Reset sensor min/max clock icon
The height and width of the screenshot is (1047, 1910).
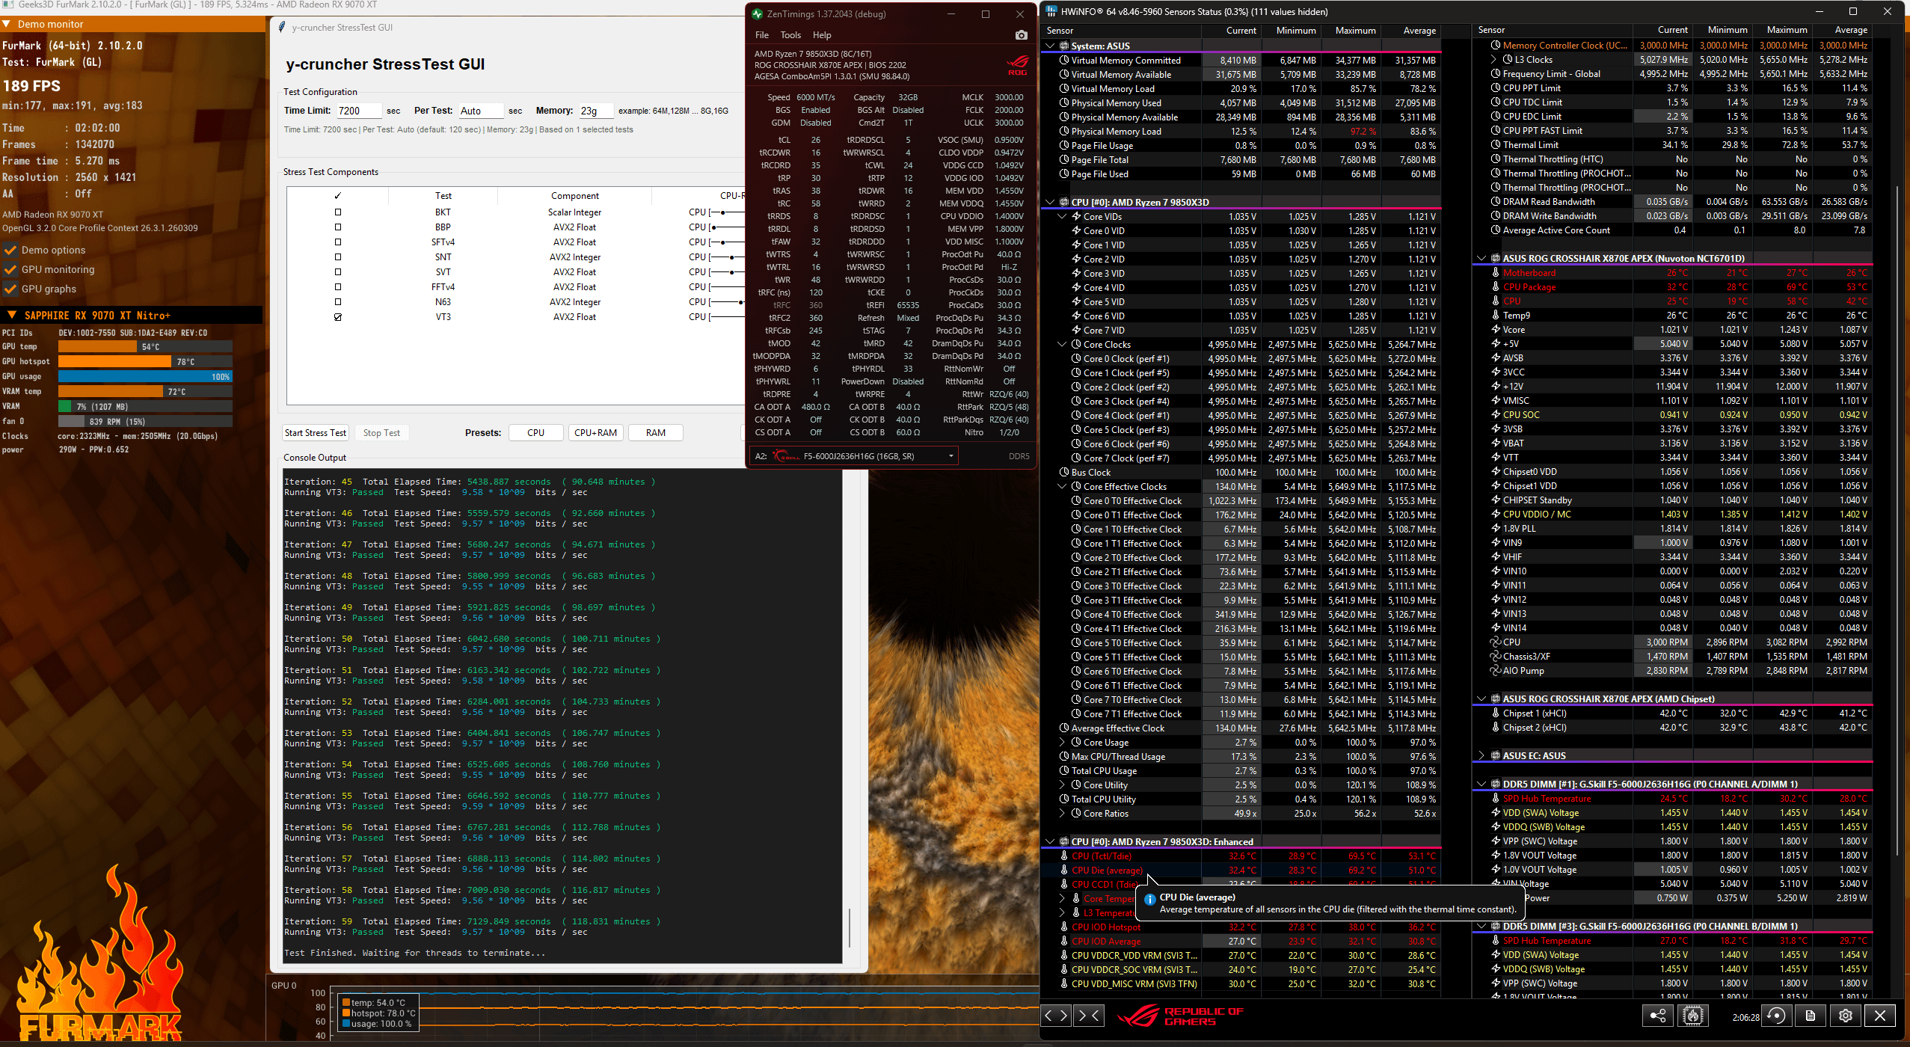coord(1777,1016)
